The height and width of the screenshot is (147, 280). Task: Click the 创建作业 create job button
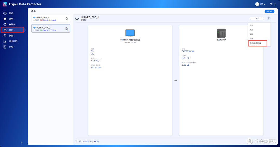[x=269, y=11]
